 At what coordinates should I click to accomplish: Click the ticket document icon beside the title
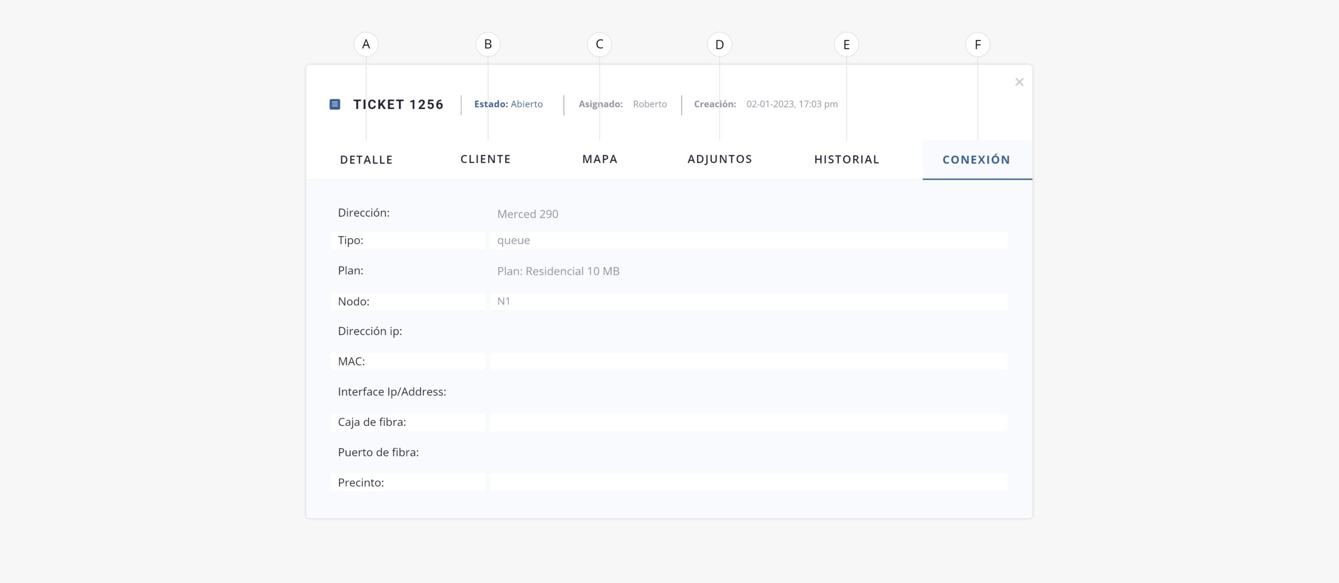click(335, 104)
